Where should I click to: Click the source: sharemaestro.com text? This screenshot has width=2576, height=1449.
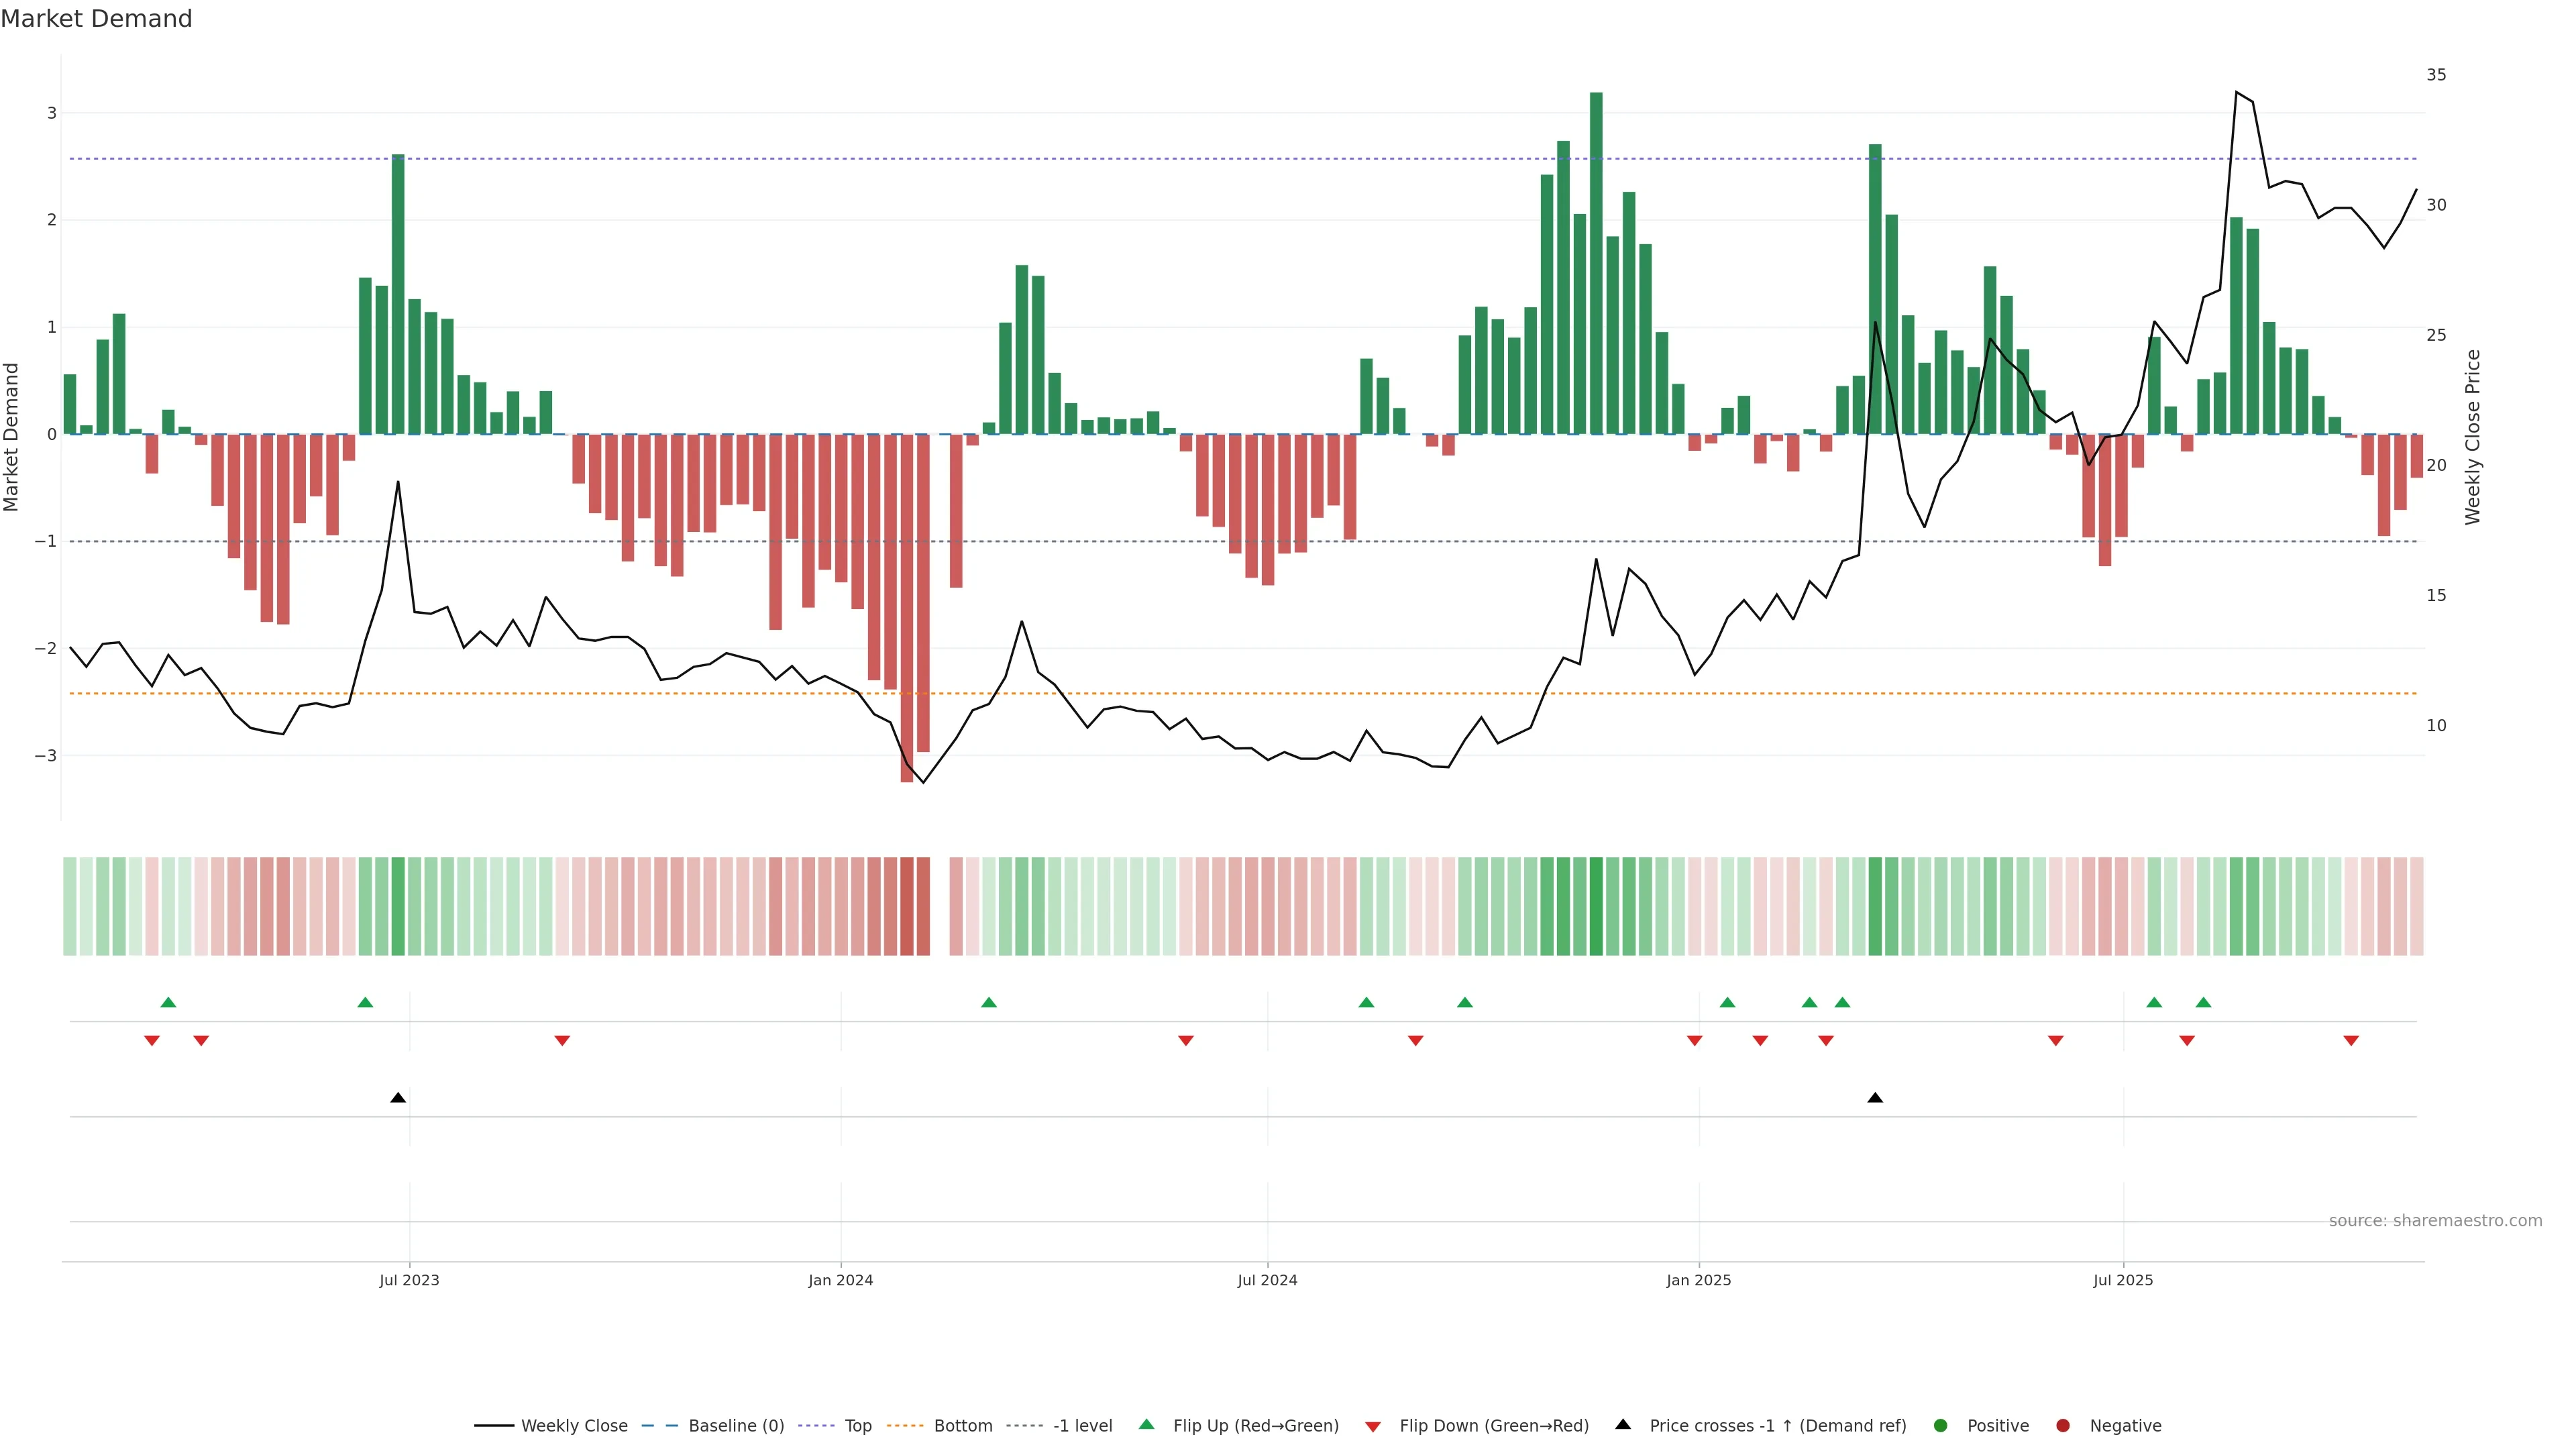click(2435, 1221)
